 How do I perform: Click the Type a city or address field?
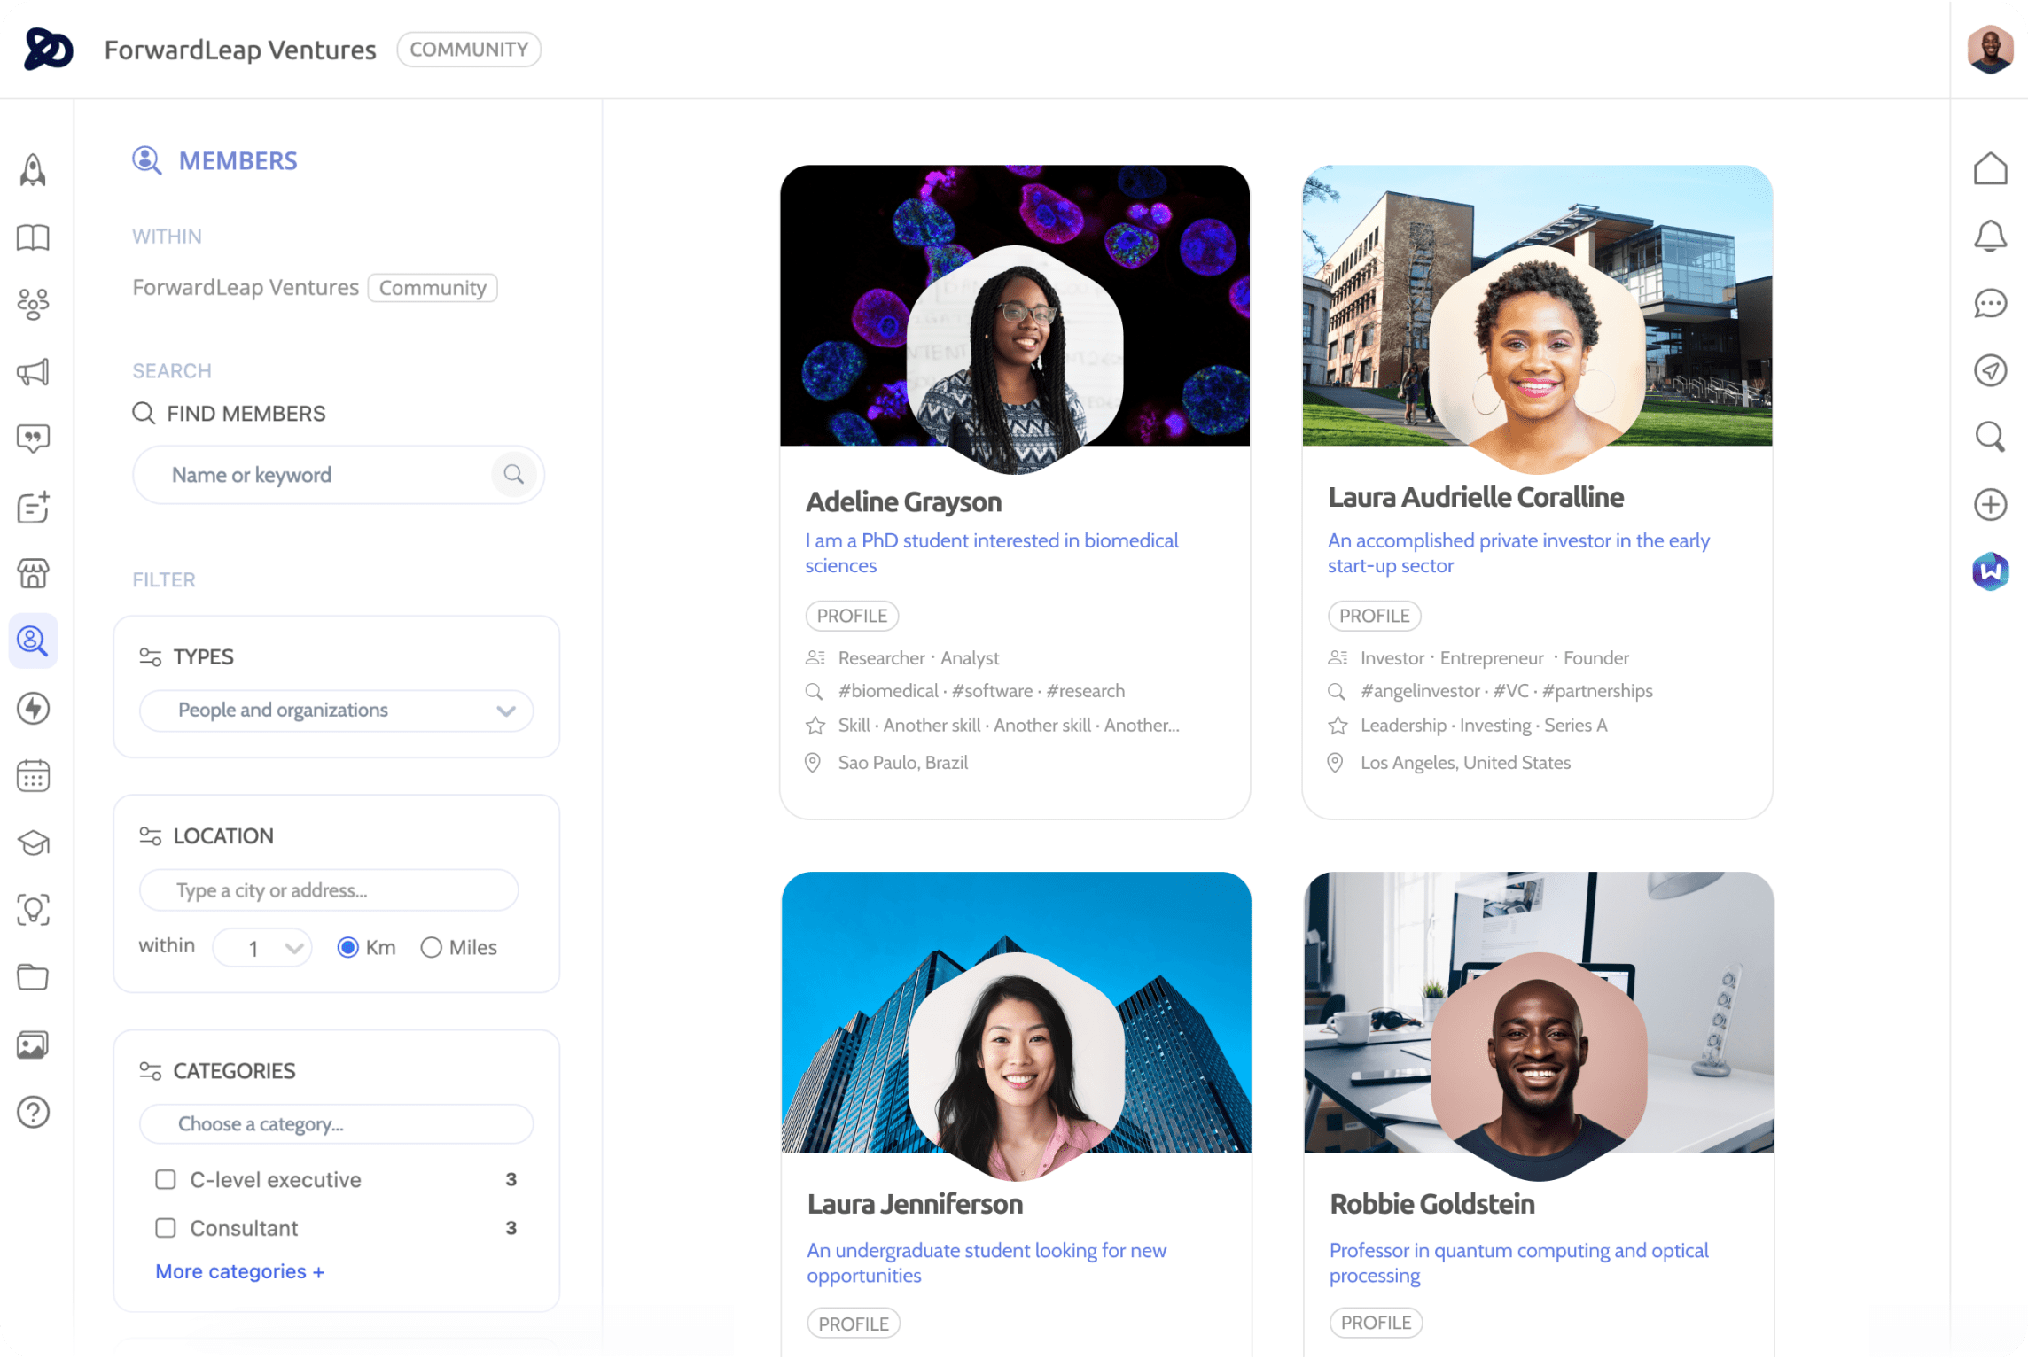329,890
